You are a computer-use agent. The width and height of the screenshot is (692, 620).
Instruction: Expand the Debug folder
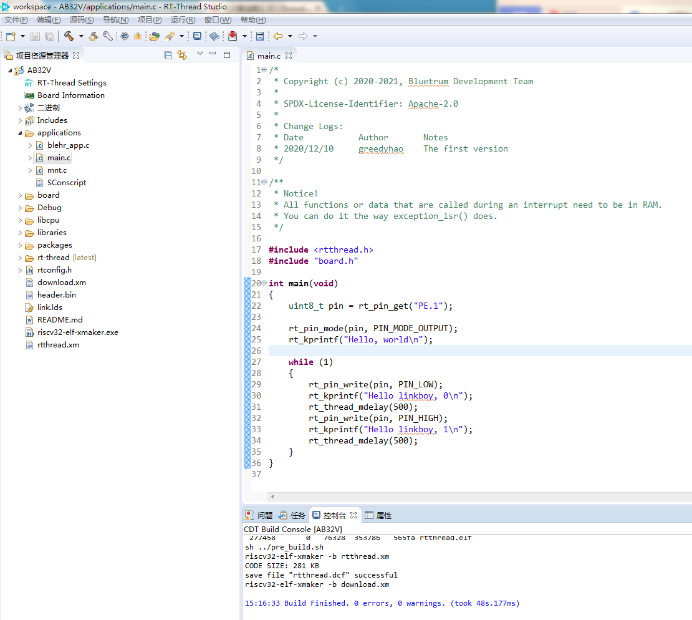coord(20,208)
